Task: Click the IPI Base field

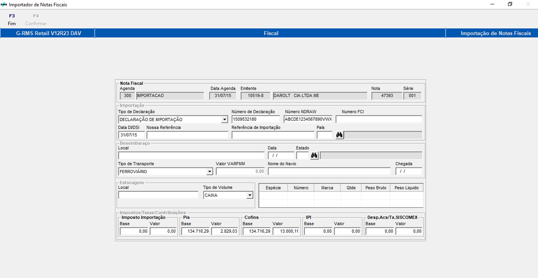Action: 318,231
